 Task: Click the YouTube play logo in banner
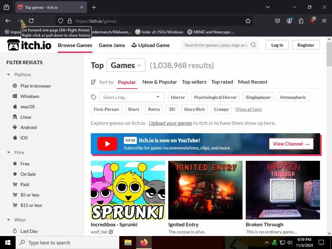(107, 144)
